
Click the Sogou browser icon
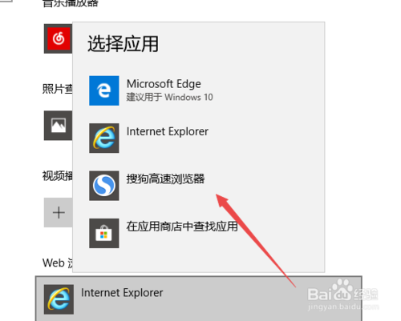104,186
